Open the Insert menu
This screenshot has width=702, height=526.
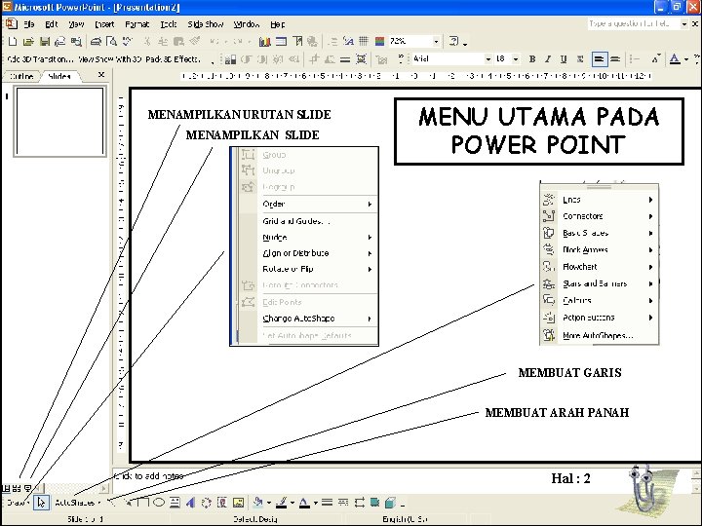[104, 24]
